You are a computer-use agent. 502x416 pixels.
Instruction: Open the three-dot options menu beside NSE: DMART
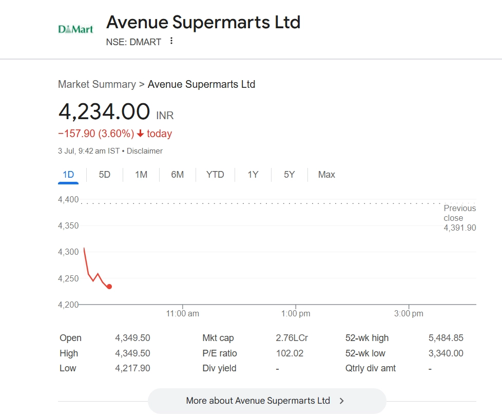tap(171, 41)
